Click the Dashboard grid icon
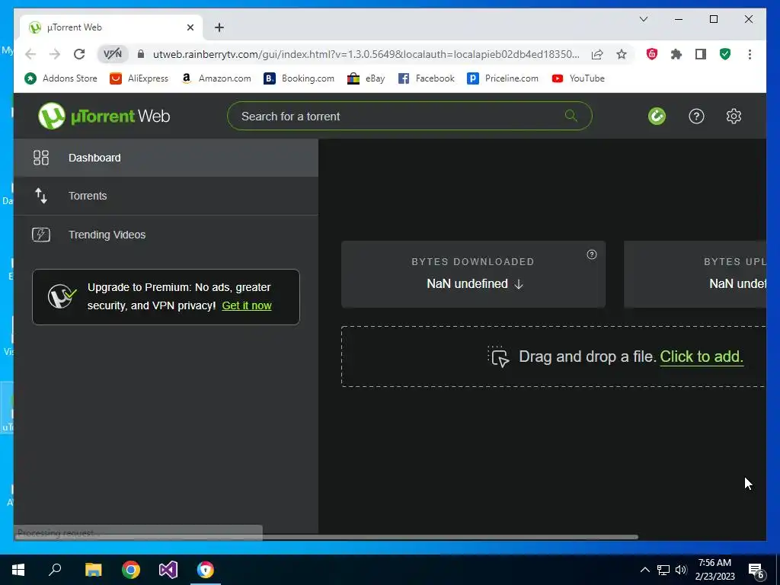The image size is (780, 585). coord(41,158)
